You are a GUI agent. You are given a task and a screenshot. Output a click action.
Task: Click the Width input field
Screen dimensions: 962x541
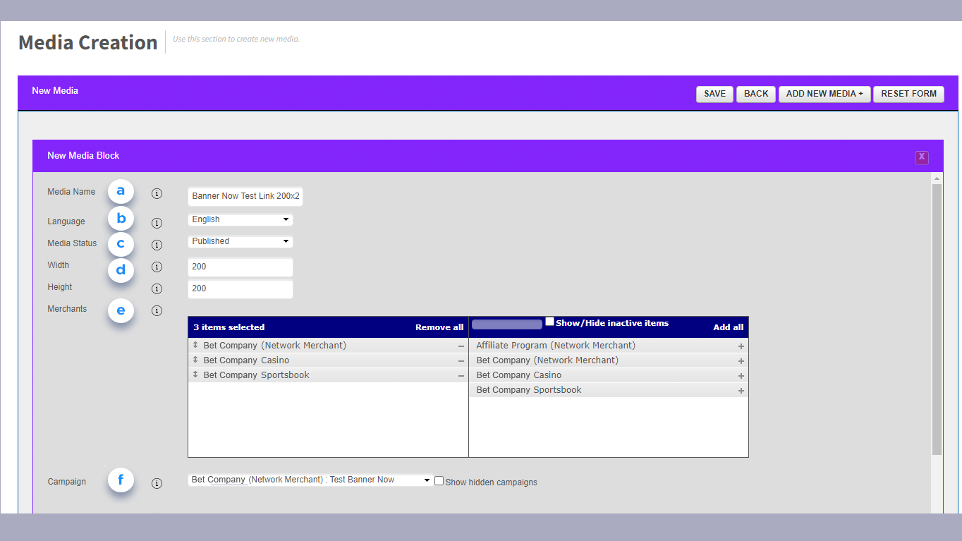(x=240, y=267)
